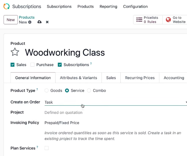Click the Go to Website globe icon
This screenshot has width=187, height=156.
pos(168,20)
